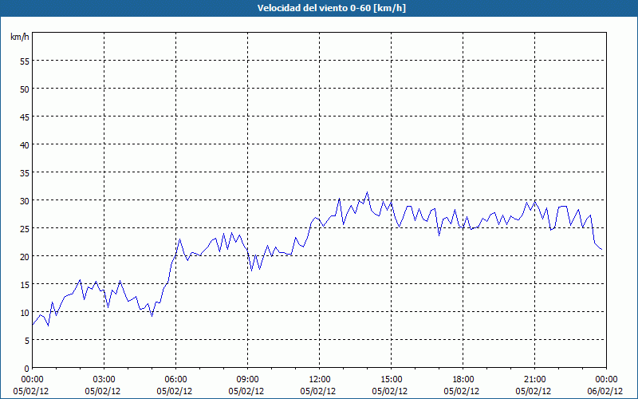Select the '10' y-axis tick label

[x=25, y=313]
